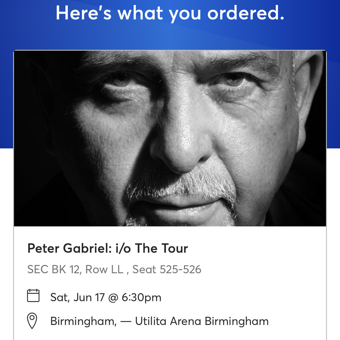Tap the 'Peter Gabriel:' name in the title

(70, 248)
